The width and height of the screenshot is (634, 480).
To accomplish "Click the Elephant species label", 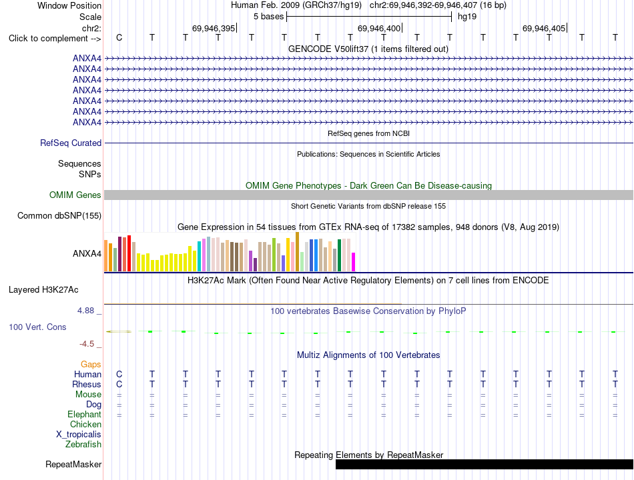I will pyautogui.click(x=85, y=415).
